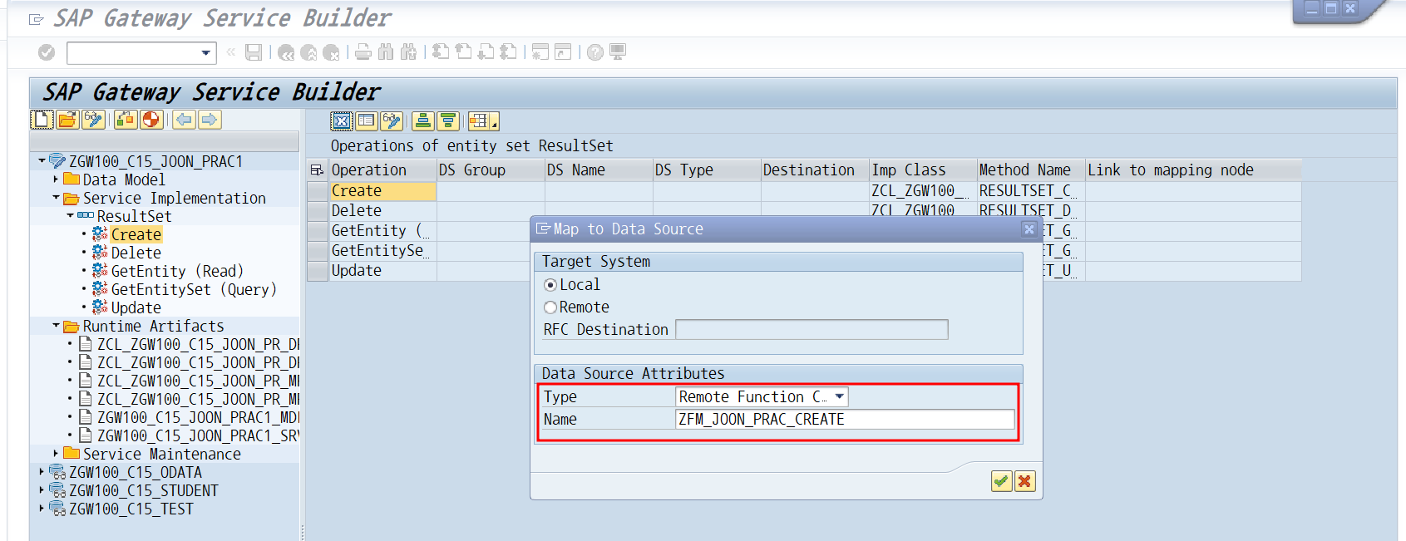Select the Delete operation in tree
The image size is (1406, 541).
(x=136, y=253)
